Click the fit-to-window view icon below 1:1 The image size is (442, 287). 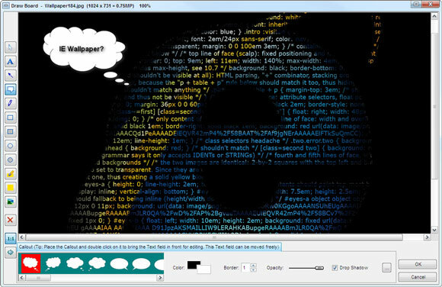11,252
